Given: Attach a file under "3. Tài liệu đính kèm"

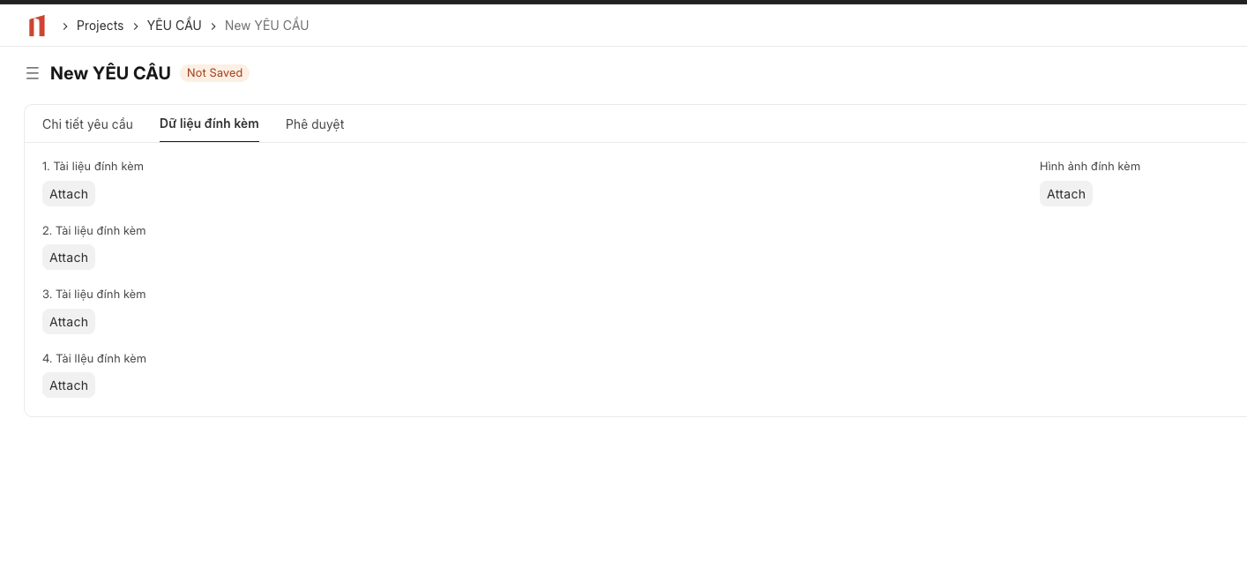Looking at the screenshot, I should click(x=68, y=321).
